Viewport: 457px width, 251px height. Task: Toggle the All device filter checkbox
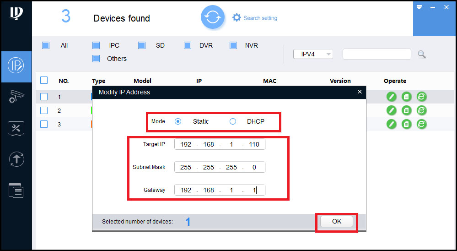[x=46, y=45]
